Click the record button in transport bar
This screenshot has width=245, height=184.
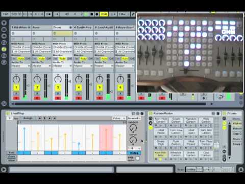(97, 14)
